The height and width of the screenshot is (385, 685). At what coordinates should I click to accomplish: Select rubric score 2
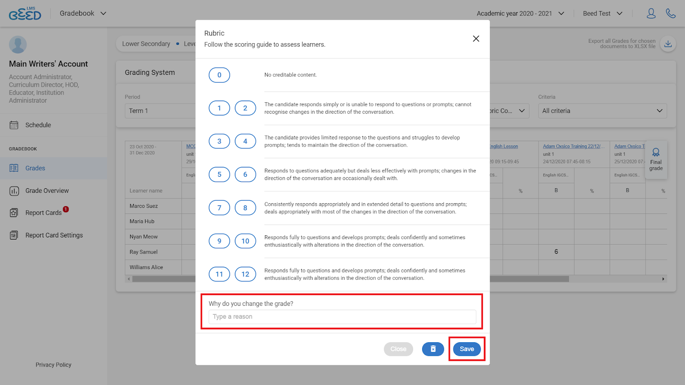tap(245, 108)
